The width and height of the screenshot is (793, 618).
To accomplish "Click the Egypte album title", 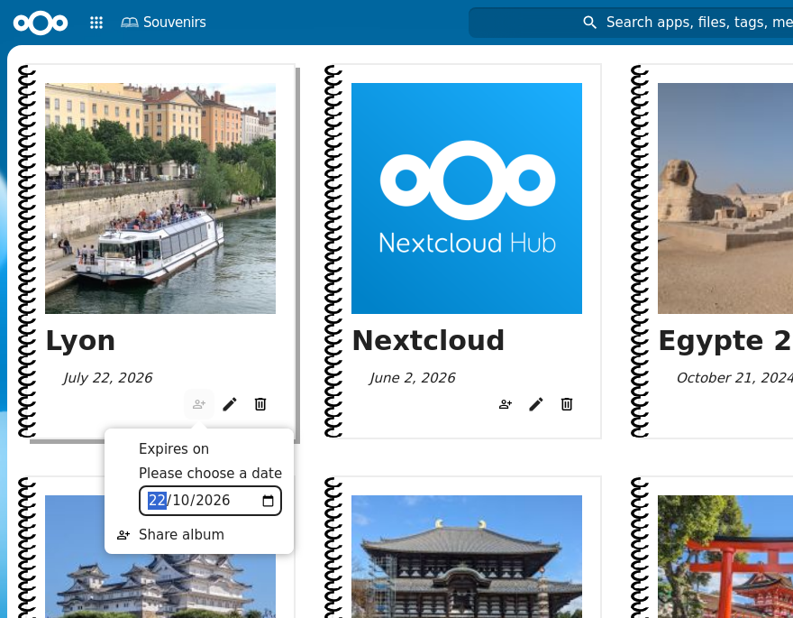I will coord(725,341).
